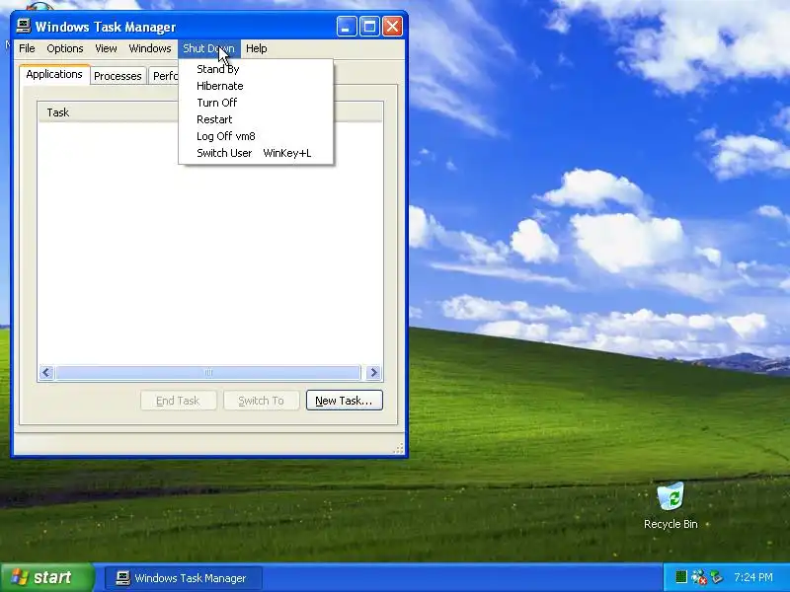Open the Options menu
This screenshot has height=592, width=790.
click(x=65, y=48)
